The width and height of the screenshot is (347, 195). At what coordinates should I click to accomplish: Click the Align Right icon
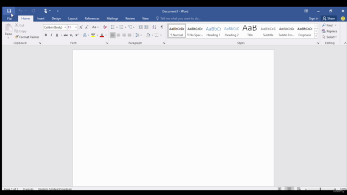pos(124,35)
